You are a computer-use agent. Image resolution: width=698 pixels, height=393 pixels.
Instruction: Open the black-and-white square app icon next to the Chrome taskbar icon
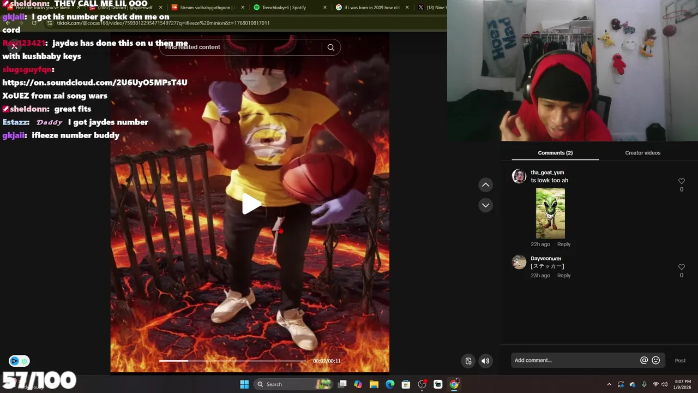coord(438,384)
